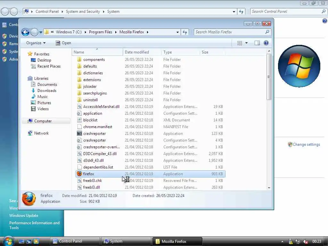
Task: Toggle the preview pane button
Action: 257,43
